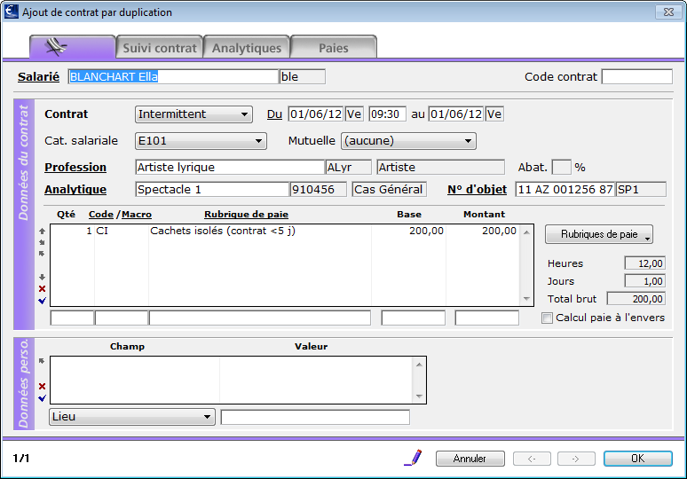Click the app logo in title bar
Screen dimensions: 687x479
click(x=12, y=12)
